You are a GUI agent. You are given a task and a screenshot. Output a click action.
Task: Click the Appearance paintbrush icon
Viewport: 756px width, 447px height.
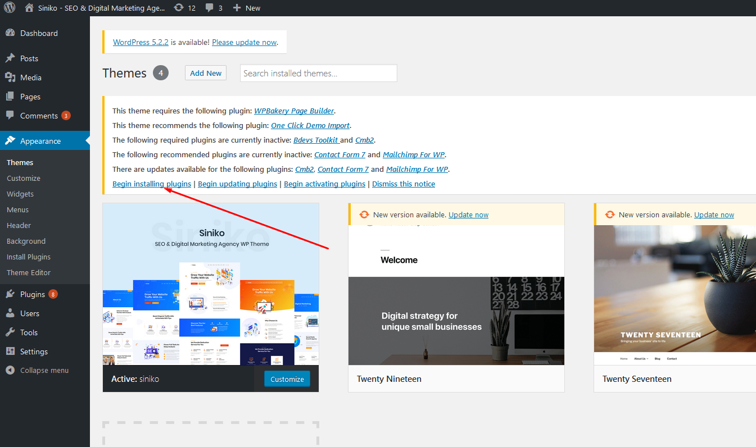pyautogui.click(x=10, y=141)
